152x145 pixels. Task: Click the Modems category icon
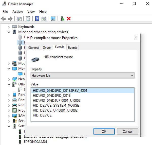pos(14,63)
